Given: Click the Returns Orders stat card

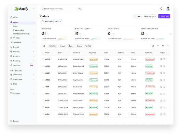Looking at the screenshot, I should click(122, 33).
